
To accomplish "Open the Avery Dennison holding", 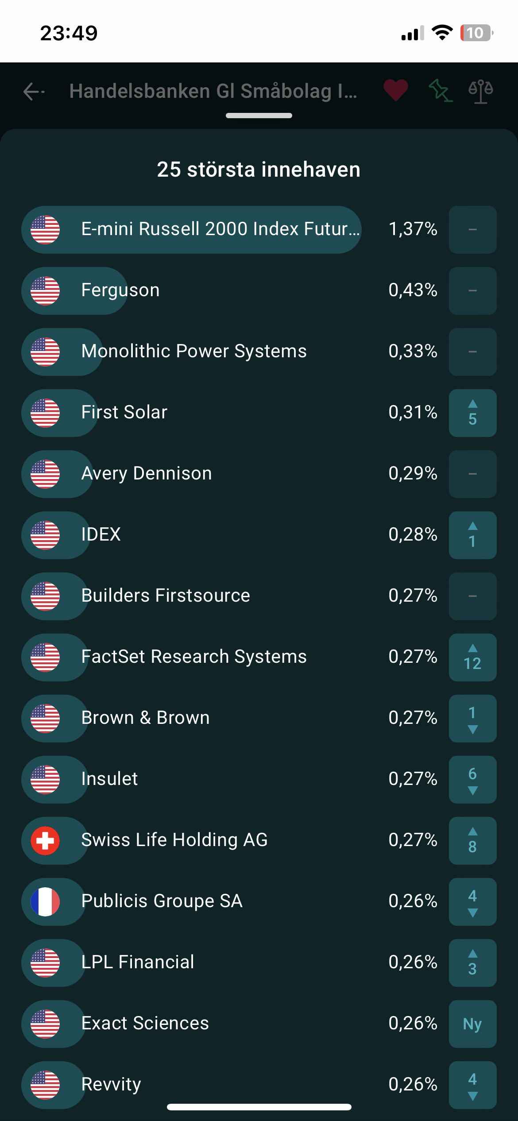I will pos(147,474).
